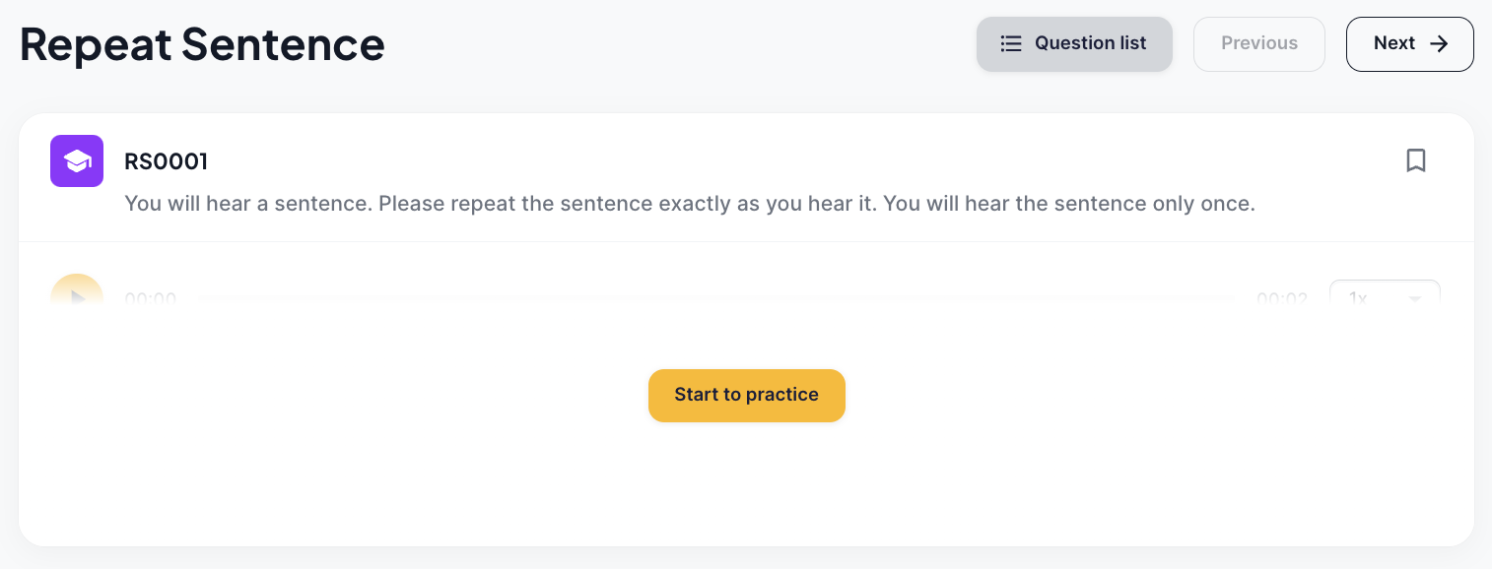Click the disabled Previous button
1492x569 pixels.
pyautogui.click(x=1259, y=44)
